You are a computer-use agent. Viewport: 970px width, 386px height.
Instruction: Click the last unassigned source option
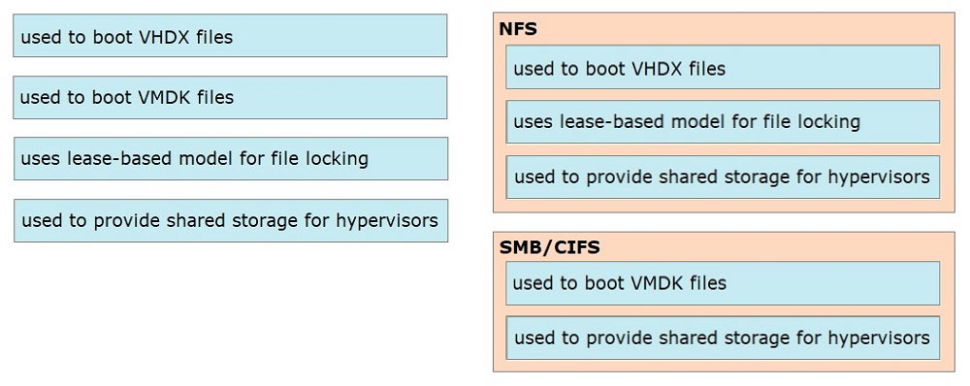231,220
